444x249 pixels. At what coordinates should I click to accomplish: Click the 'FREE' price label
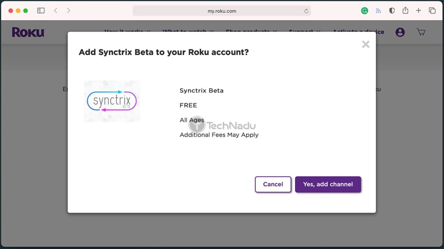click(188, 105)
